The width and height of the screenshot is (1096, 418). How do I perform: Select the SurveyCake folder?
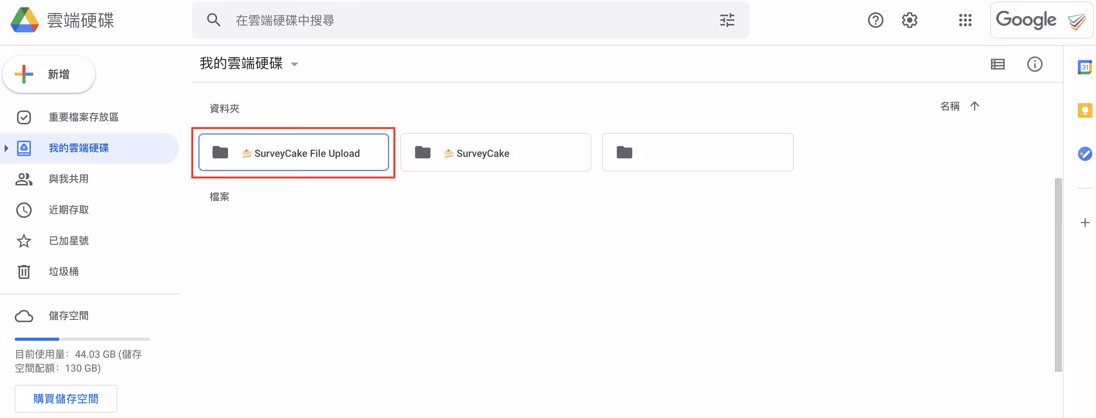(x=496, y=153)
